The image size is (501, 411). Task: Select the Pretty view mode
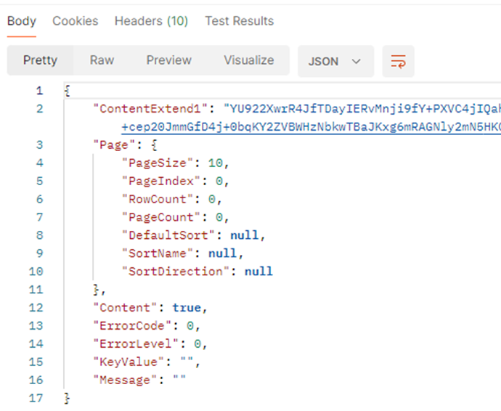tap(40, 60)
